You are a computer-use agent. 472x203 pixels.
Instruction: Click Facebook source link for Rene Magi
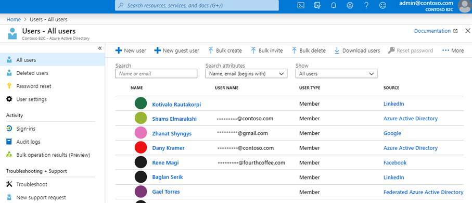(395, 162)
